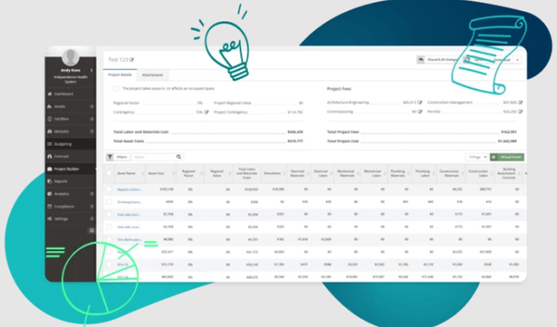
Task: Open Dashboard via its home icon
Action: [50, 94]
